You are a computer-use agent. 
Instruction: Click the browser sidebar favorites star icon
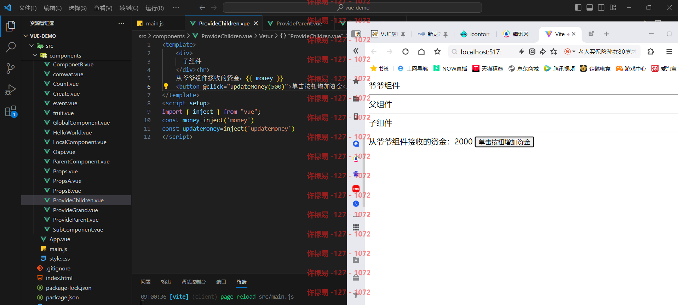[x=356, y=81]
